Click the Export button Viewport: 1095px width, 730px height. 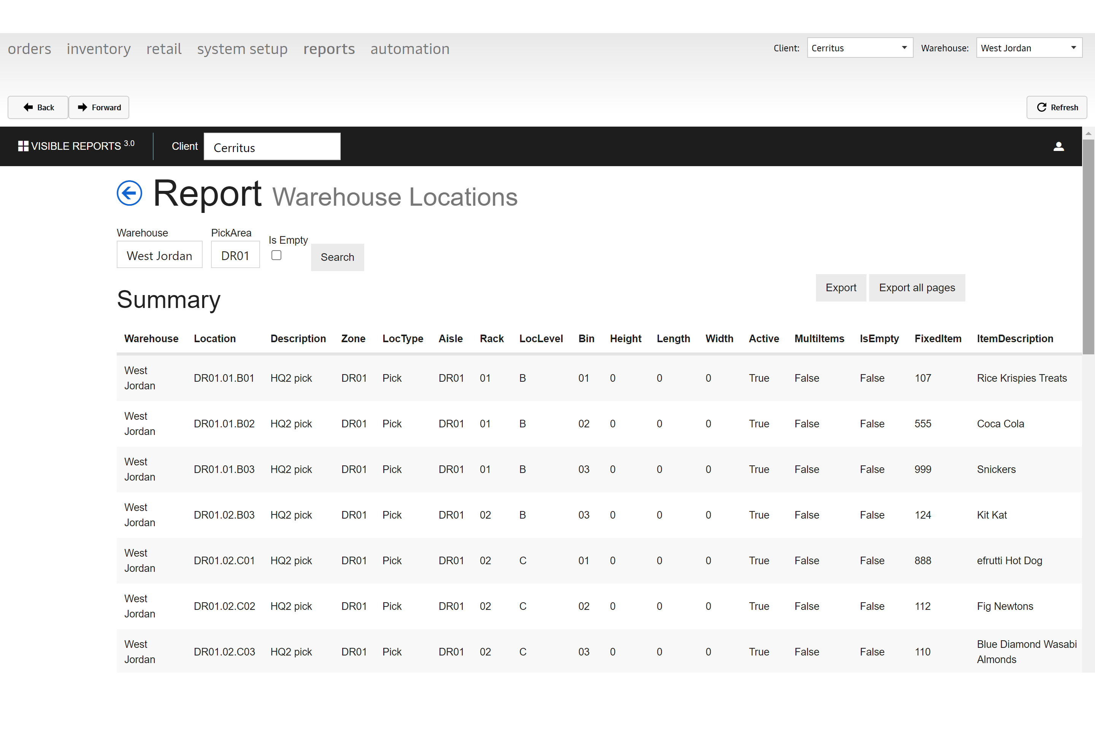click(x=841, y=288)
